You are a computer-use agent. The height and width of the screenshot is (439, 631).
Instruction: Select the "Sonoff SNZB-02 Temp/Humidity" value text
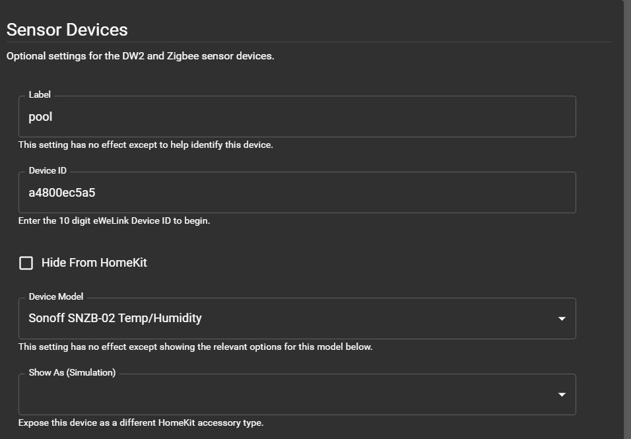(x=115, y=318)
